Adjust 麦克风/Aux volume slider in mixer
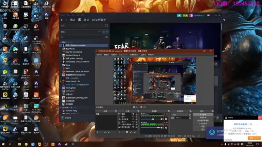This screenshot has width=262, height=147. pyautogui.click(x=150, y=119)
